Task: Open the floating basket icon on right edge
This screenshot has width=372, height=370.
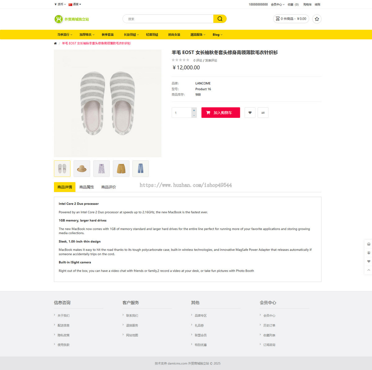Action: tap(369, 244)
